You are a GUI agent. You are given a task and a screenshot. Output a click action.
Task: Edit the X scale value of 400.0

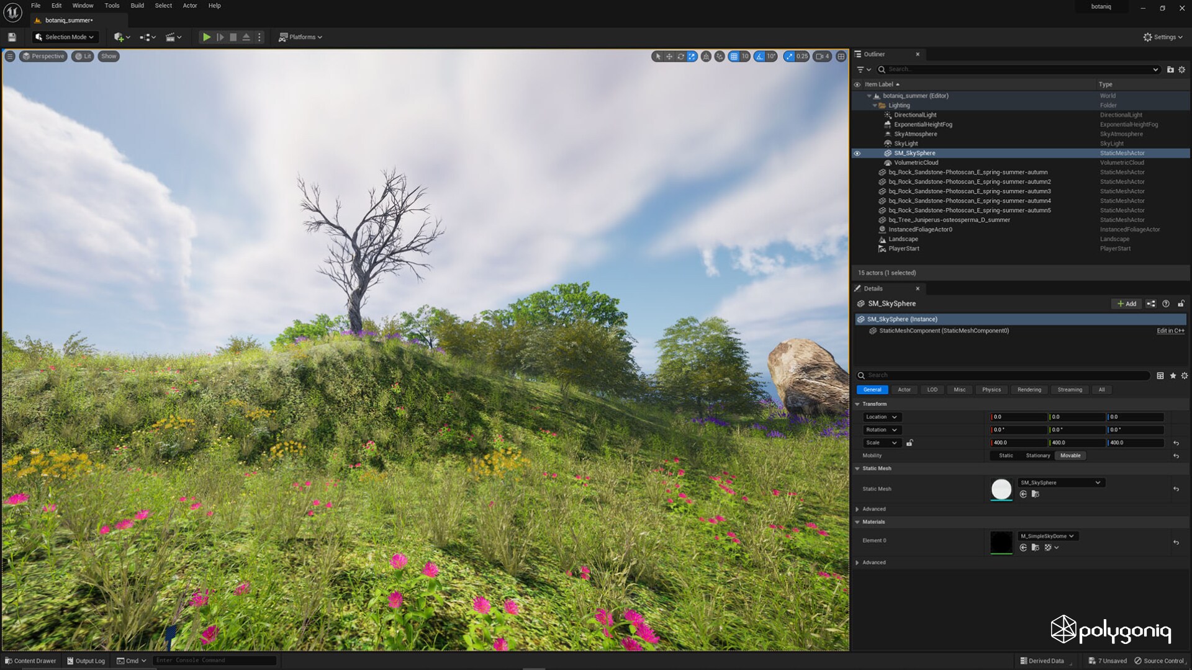click(1018, 442)
